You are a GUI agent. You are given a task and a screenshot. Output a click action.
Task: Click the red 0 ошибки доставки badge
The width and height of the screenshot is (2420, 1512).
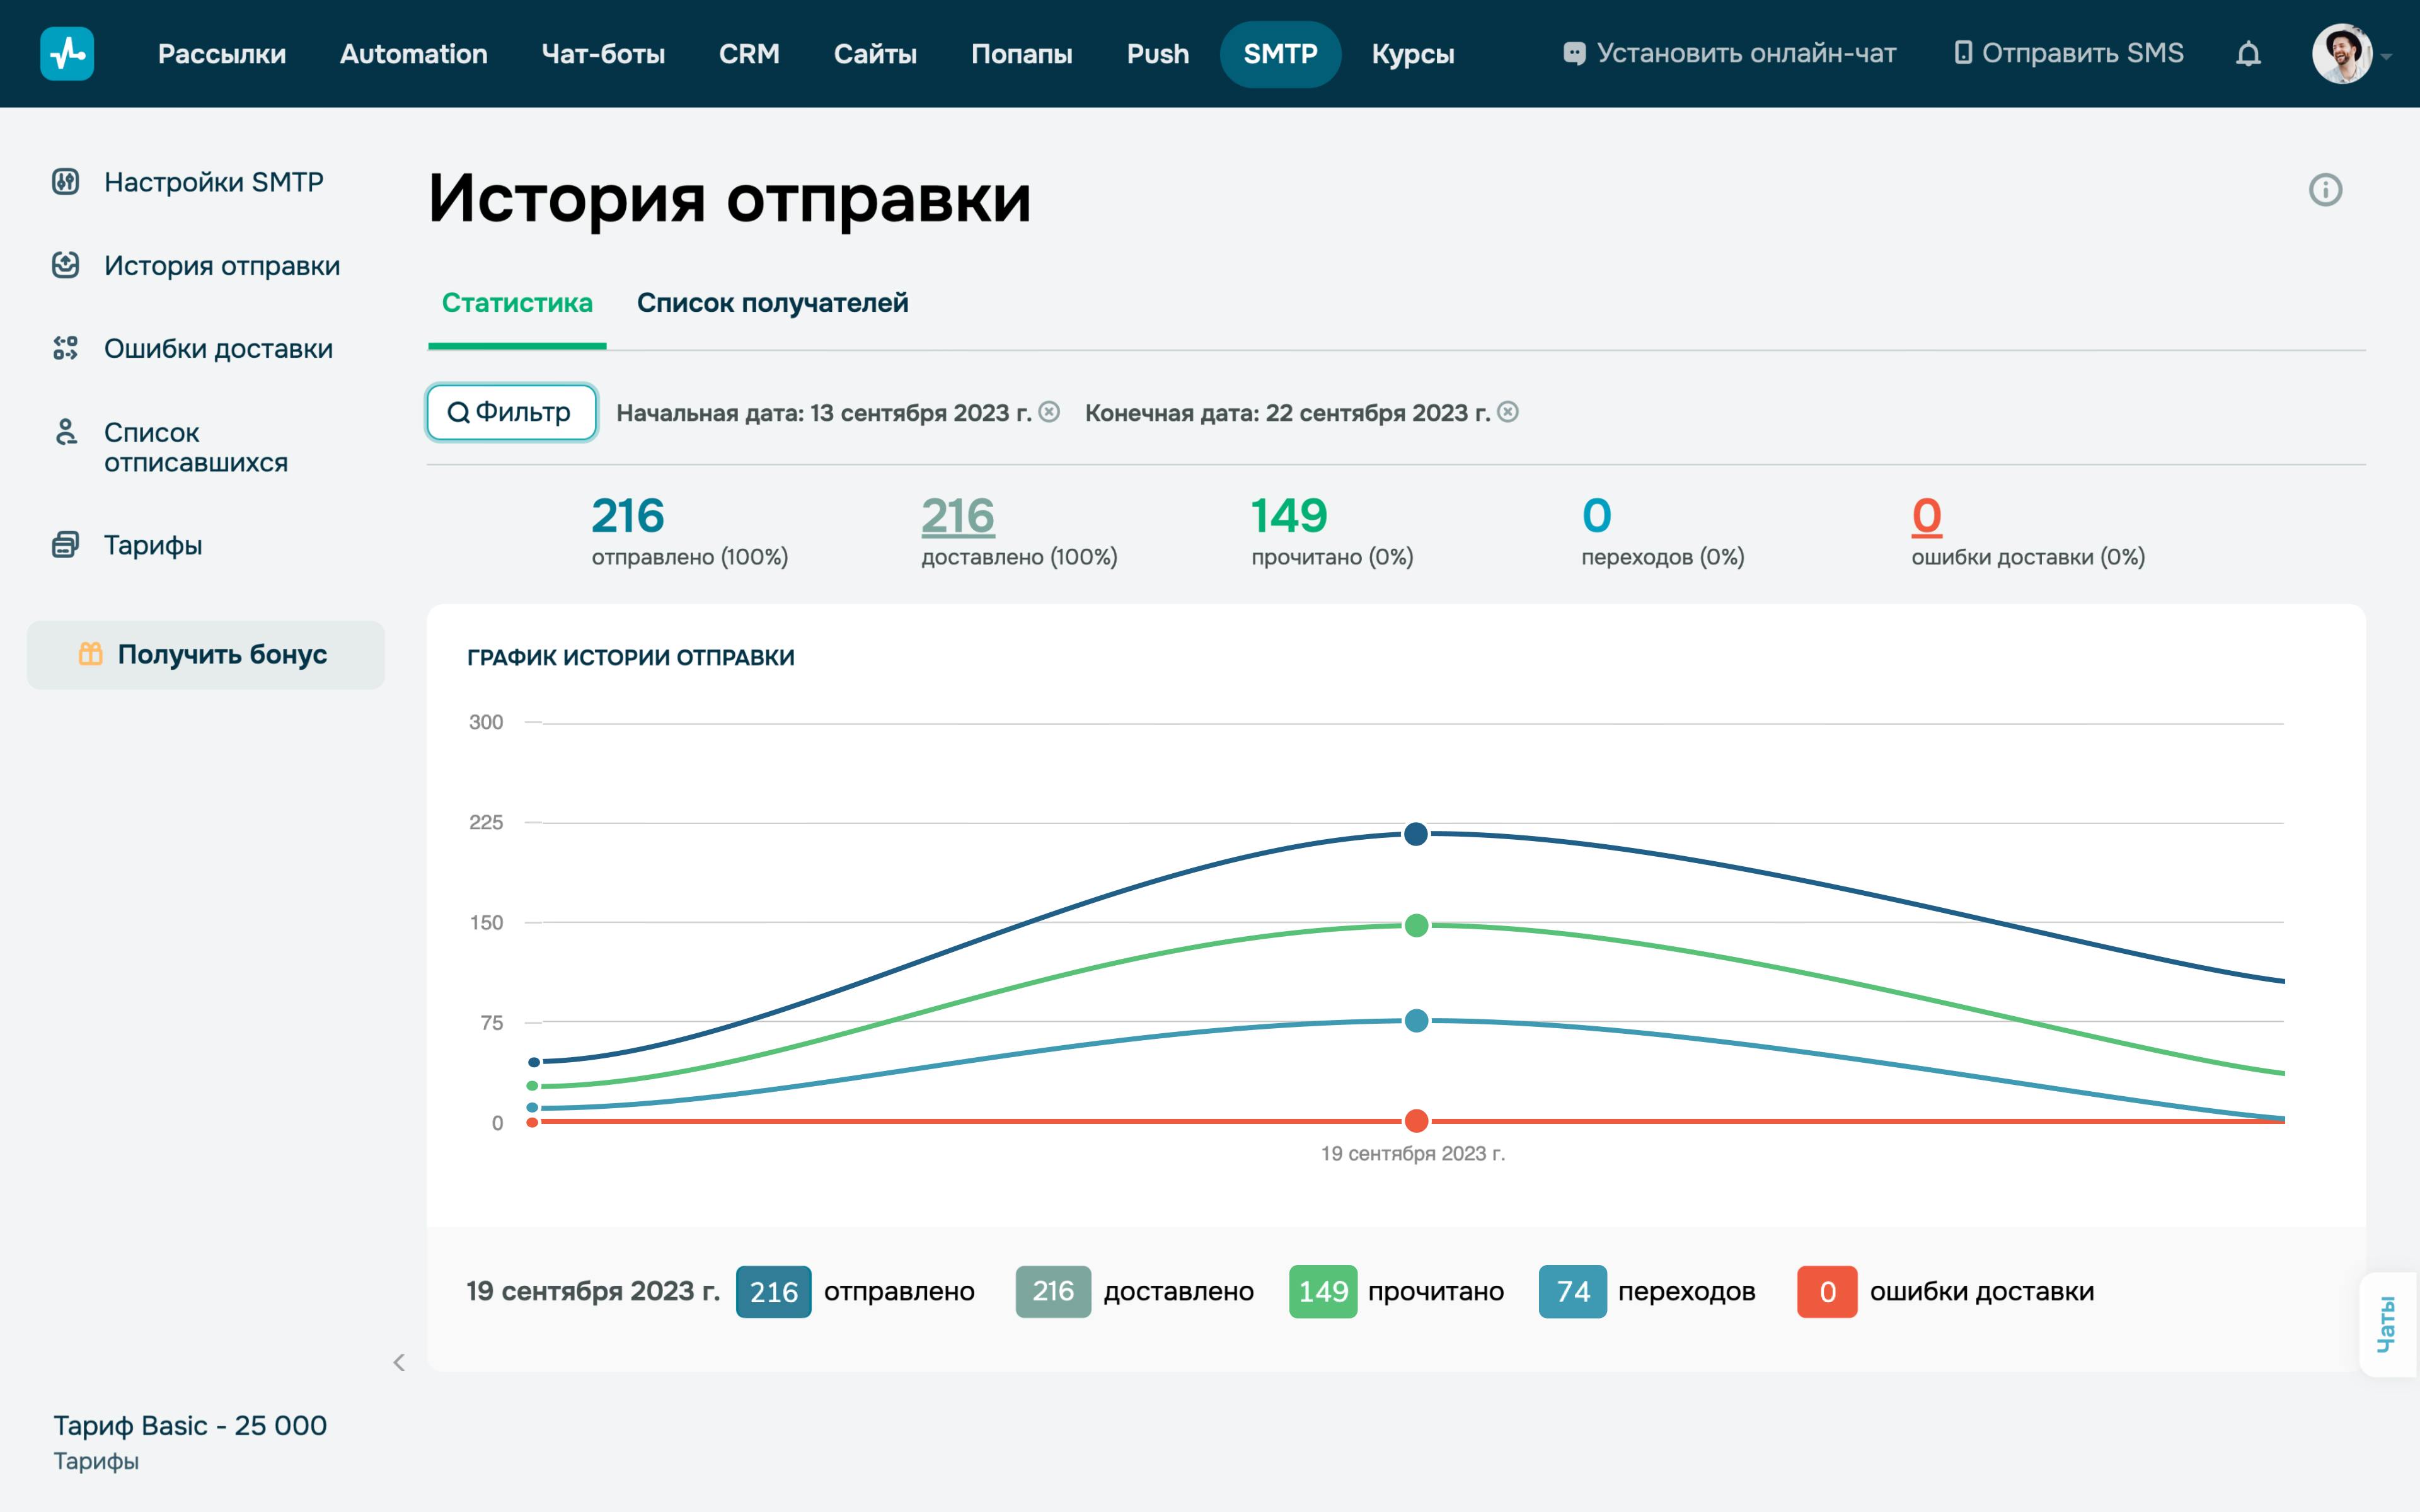click(x=1827, y=1291)
